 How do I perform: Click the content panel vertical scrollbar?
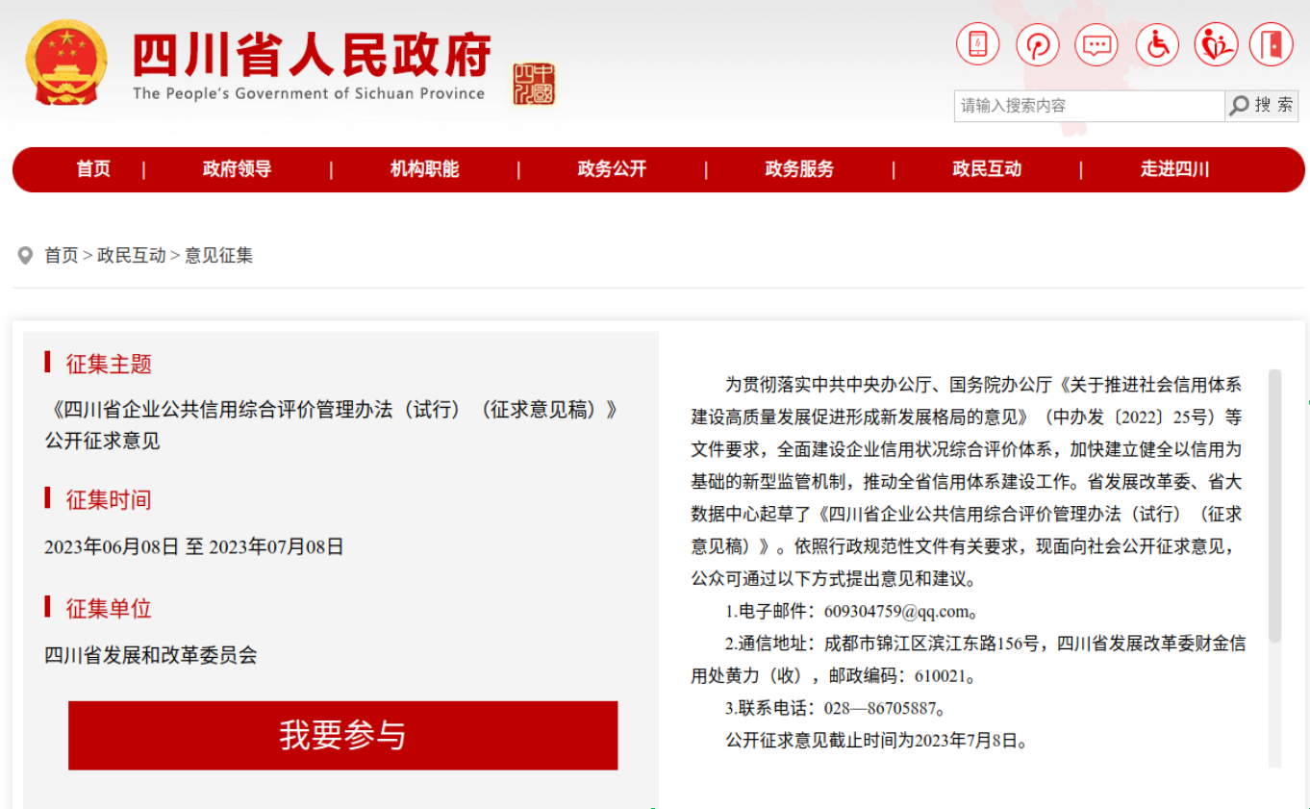(1274, 505)
